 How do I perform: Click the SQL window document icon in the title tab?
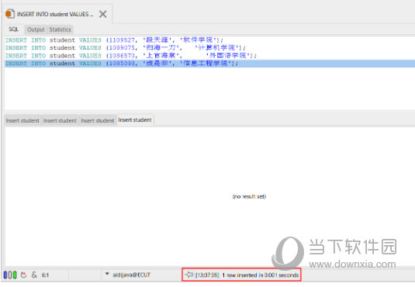10,14
